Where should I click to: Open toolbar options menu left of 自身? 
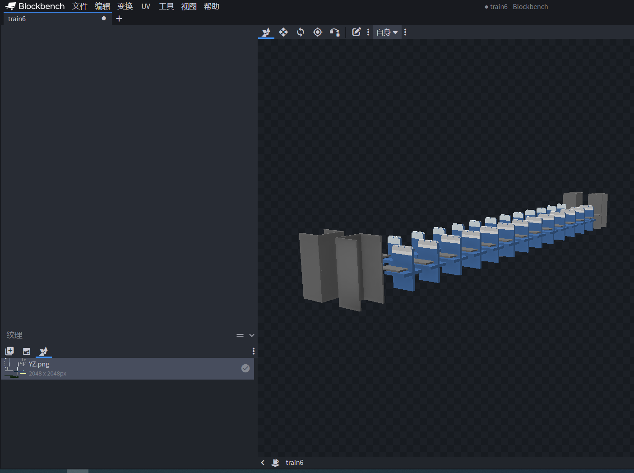tap(368, 32)
